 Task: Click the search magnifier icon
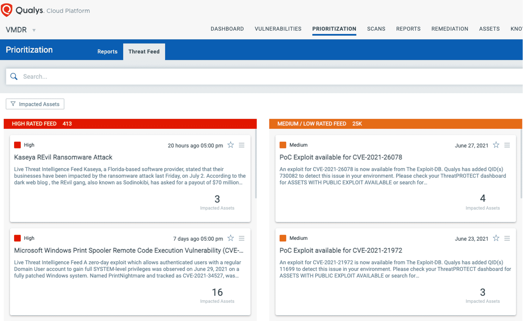(x=14, y=76)
